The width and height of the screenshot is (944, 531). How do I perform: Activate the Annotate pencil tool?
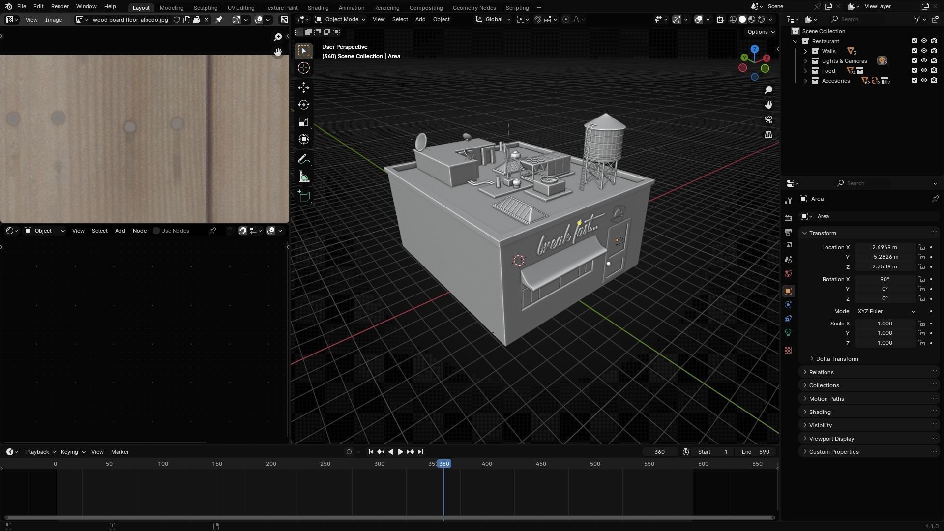pos(303,159)
